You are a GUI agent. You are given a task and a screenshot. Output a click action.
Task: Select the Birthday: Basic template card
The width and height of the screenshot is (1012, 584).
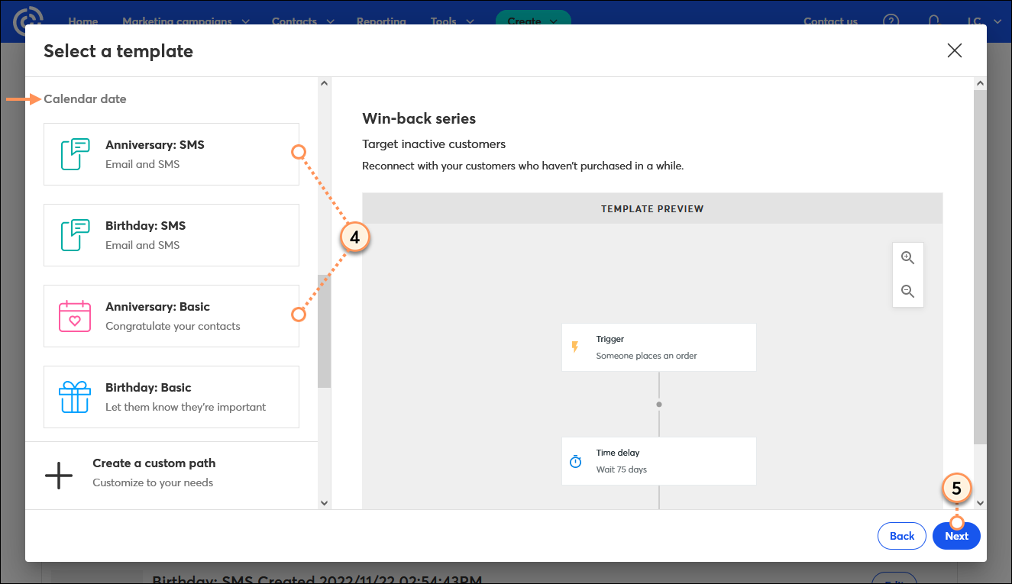(171, 397)
